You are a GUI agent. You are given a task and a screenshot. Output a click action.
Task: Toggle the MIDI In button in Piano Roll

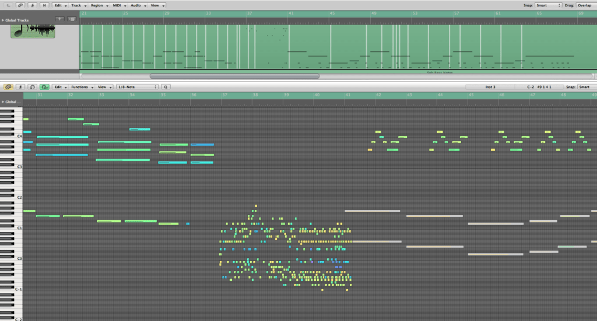(x=33, y=87)
